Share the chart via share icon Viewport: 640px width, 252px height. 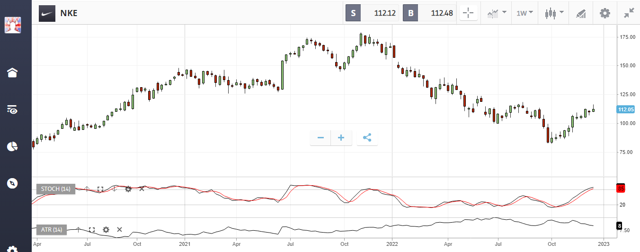(367, 138)
